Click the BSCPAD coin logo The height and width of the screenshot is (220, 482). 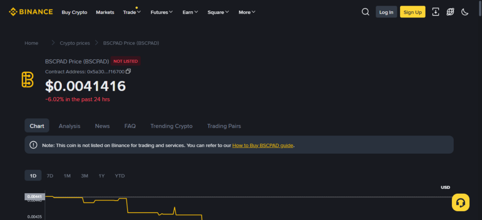tap(28, 80)
